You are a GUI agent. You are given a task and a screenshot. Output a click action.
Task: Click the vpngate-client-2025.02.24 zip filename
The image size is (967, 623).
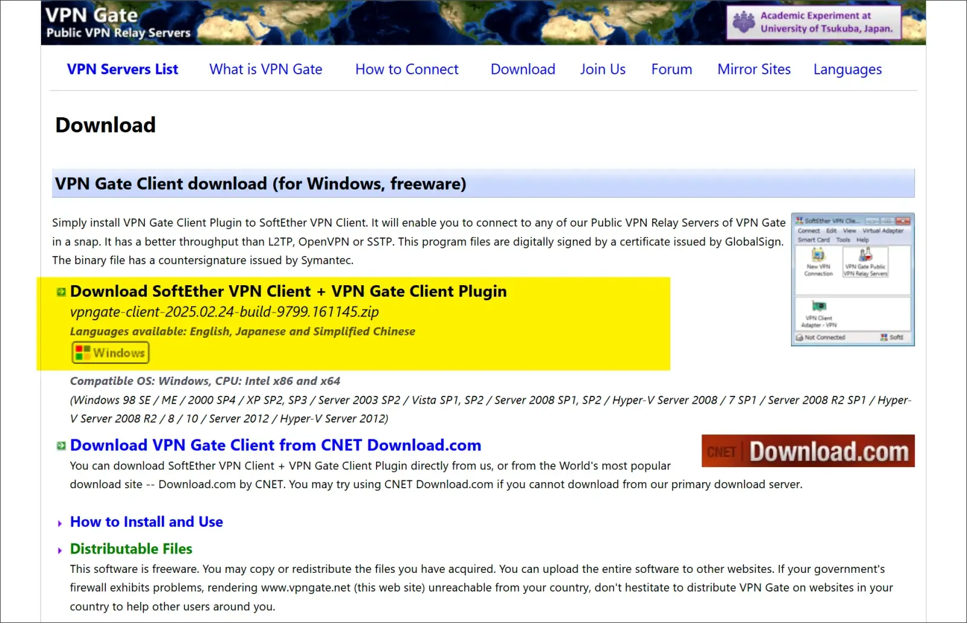pos(224,312)
